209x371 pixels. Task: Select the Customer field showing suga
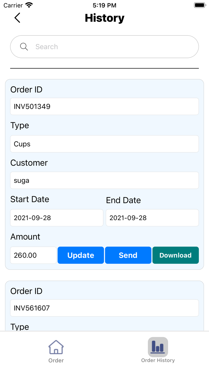[x=105, y=180]
